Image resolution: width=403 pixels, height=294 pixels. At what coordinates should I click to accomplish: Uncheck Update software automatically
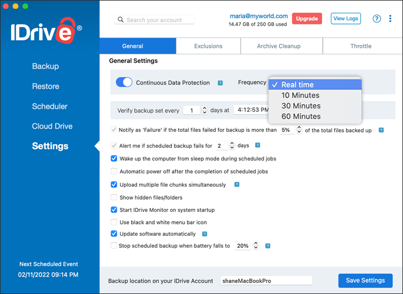click(114, 233)
